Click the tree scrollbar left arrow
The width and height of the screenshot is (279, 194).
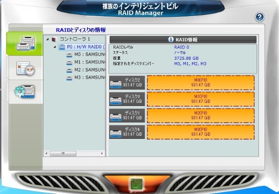click(x=46, y=153)
